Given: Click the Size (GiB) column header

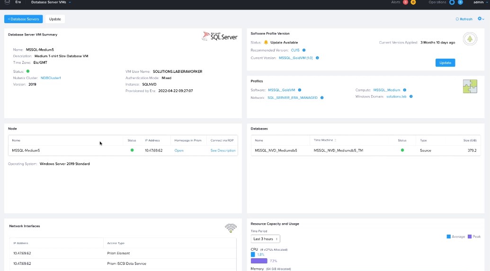Looking at the screenshot, I should (470, 140).
